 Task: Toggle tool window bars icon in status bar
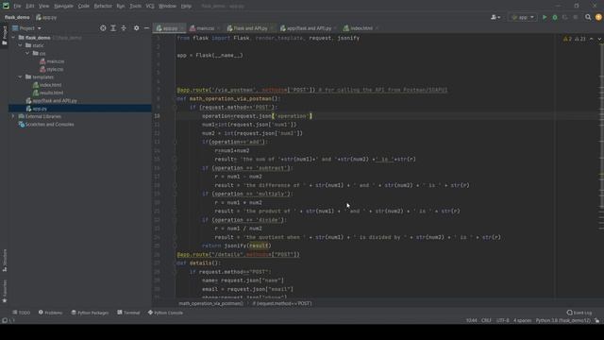5,321
